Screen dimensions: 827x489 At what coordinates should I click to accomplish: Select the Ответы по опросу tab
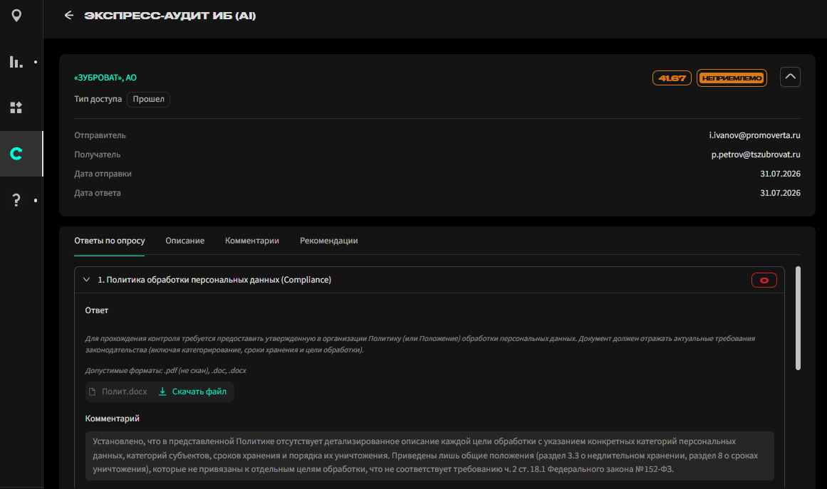point(109,241)
